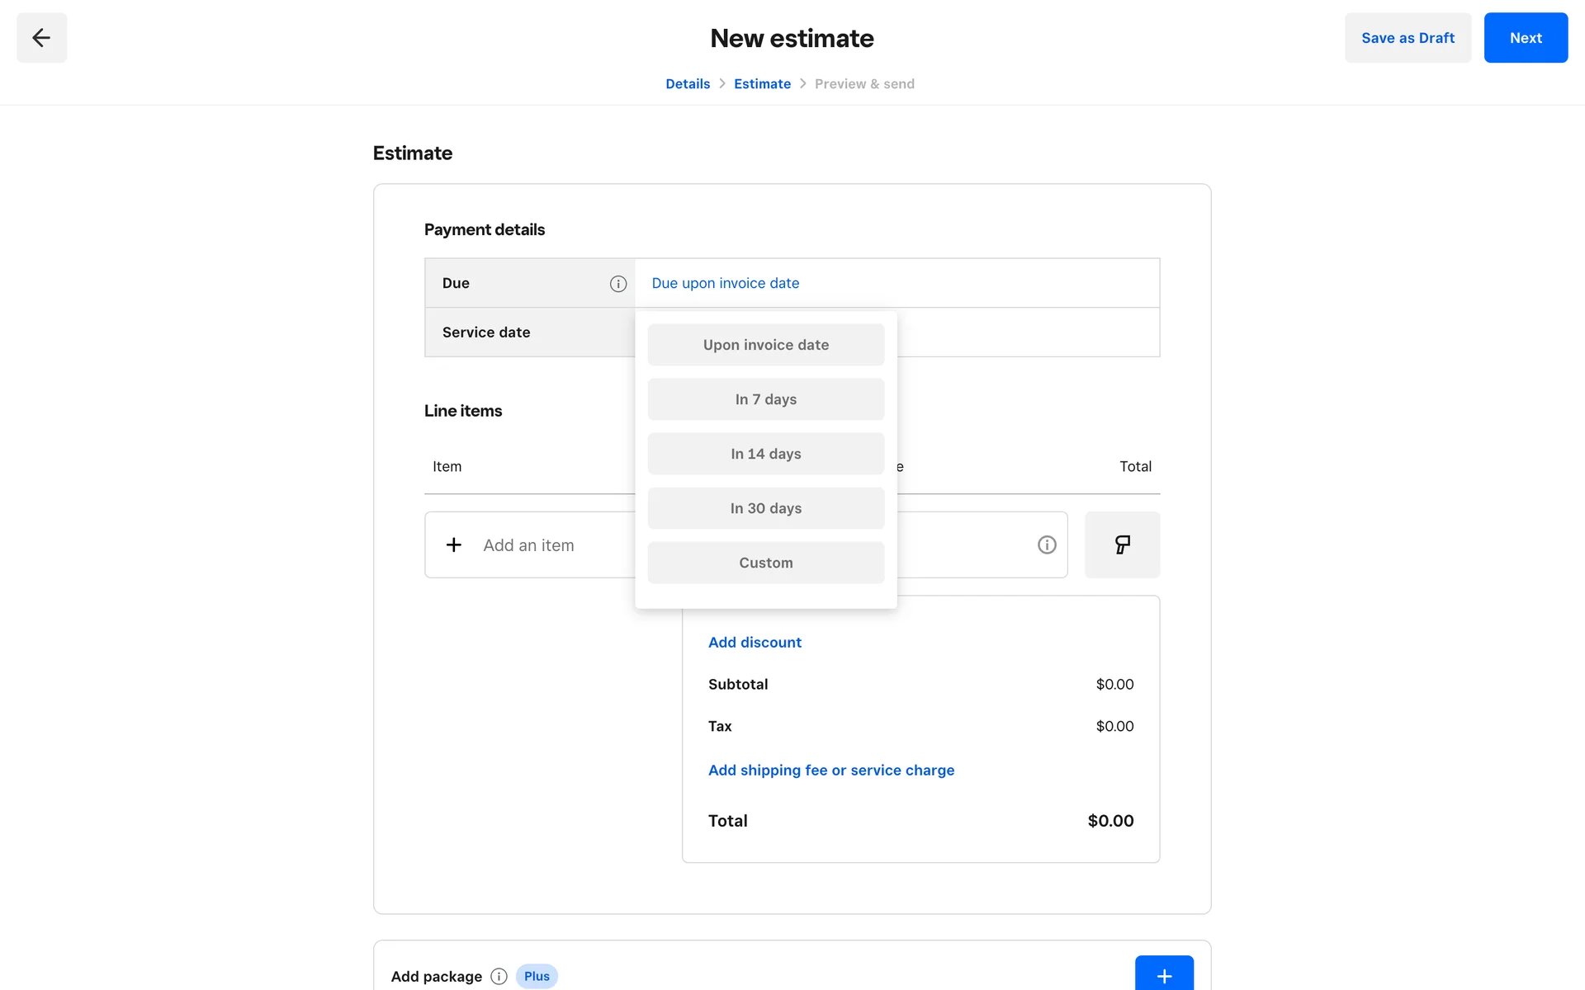Click the paint roller customize icon

1122,545
